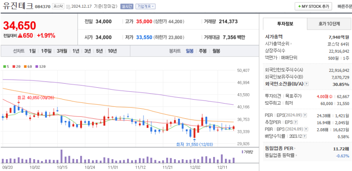Click the 거래량 legend marker in volume chart
Screen dimensions: 352x171
tap(242, 152)
